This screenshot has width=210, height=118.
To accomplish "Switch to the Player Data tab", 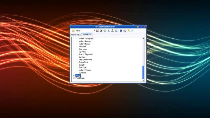I will pos(76,35).
